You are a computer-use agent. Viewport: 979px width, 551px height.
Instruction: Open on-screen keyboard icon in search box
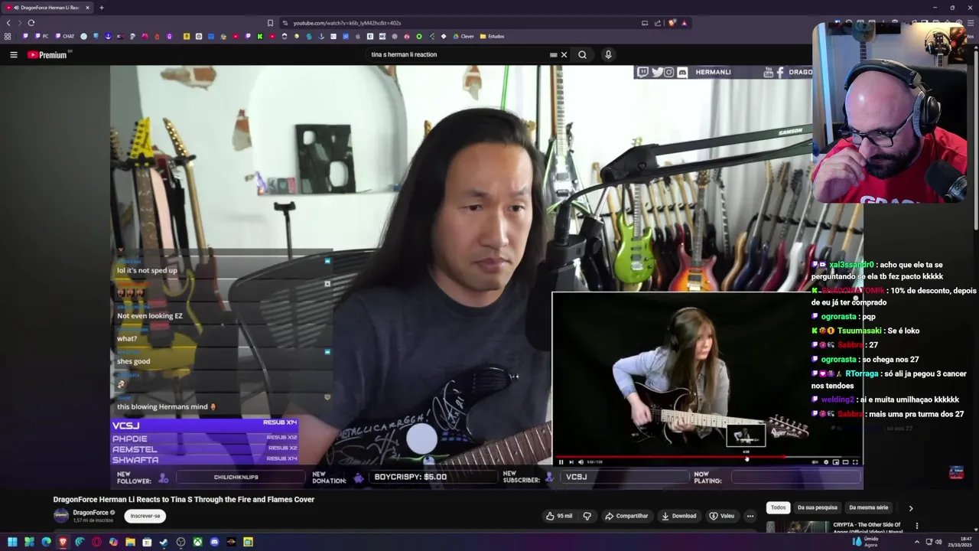click(x=553, y=54)
